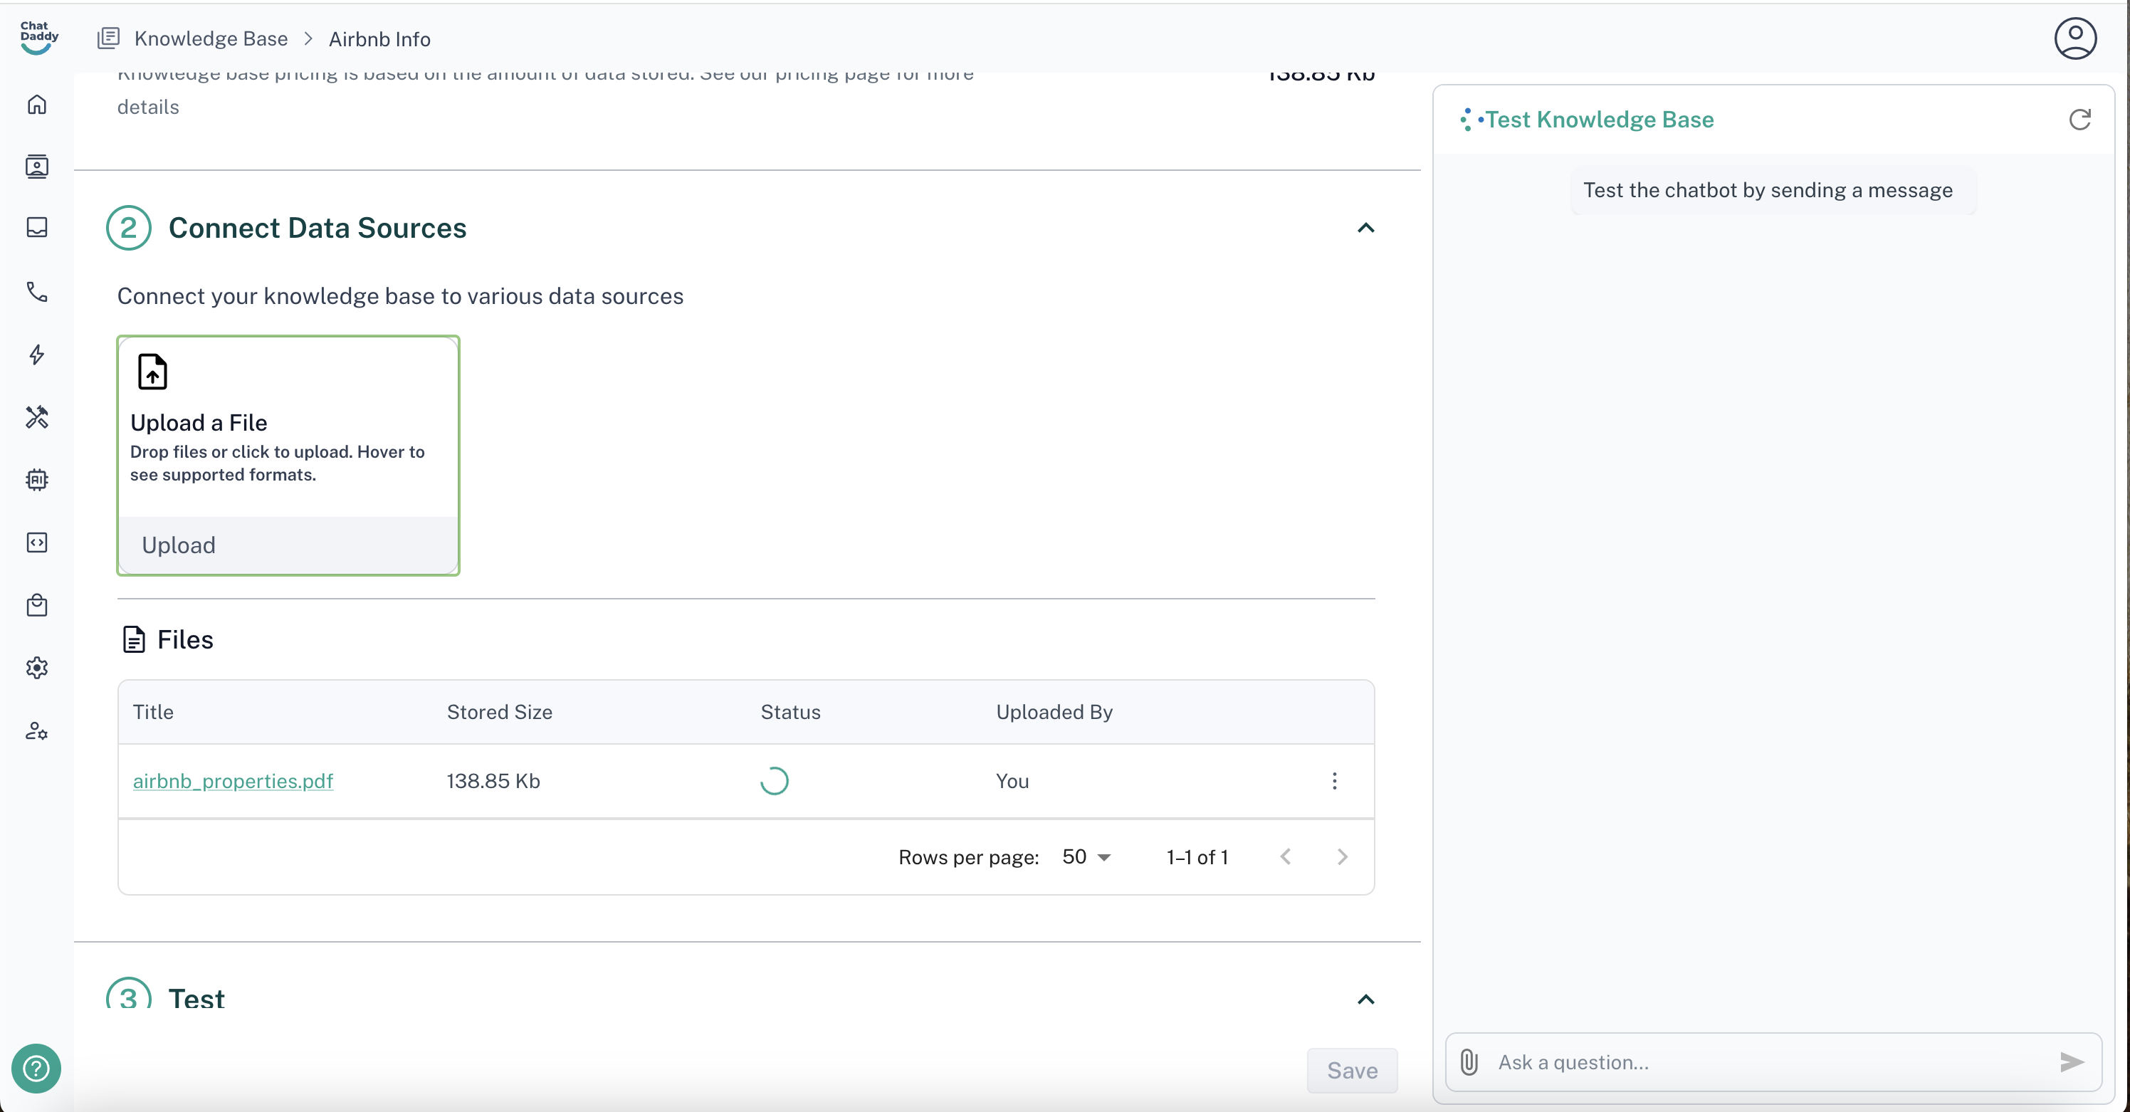Image resolution: width=2130 pixels, height=1112 pixels.
Task: Open the Home icon in sidebar
Action: click(x=36, y=104)
